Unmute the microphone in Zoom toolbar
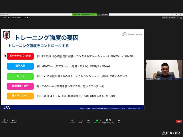Screen dimensions: 183x137 (x=4, y=120)
